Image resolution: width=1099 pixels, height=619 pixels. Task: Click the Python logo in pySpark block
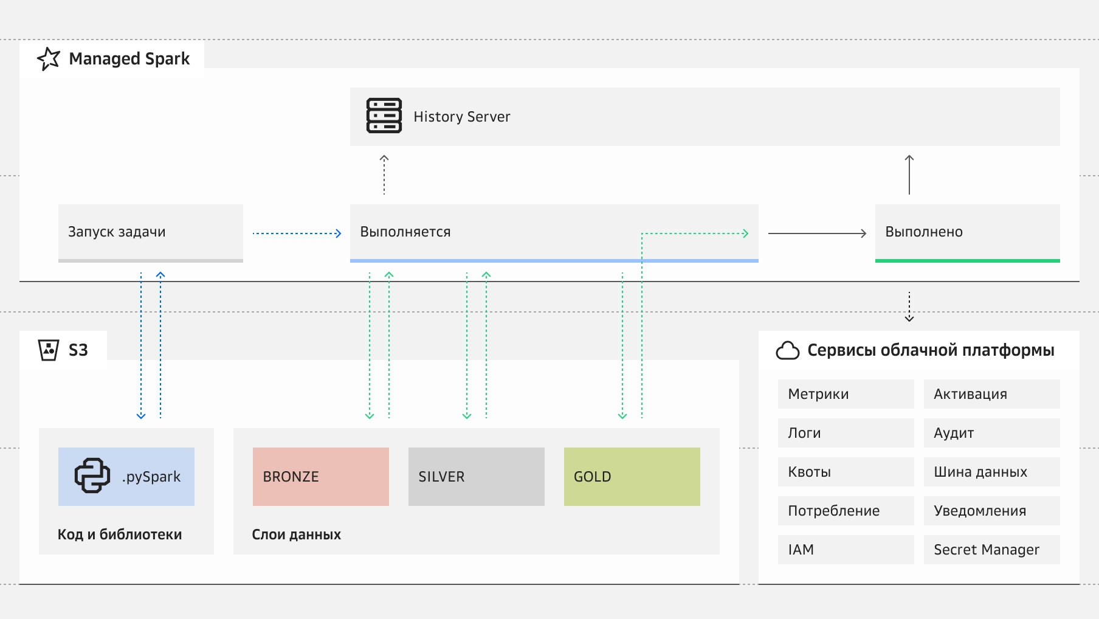(92, 475)
